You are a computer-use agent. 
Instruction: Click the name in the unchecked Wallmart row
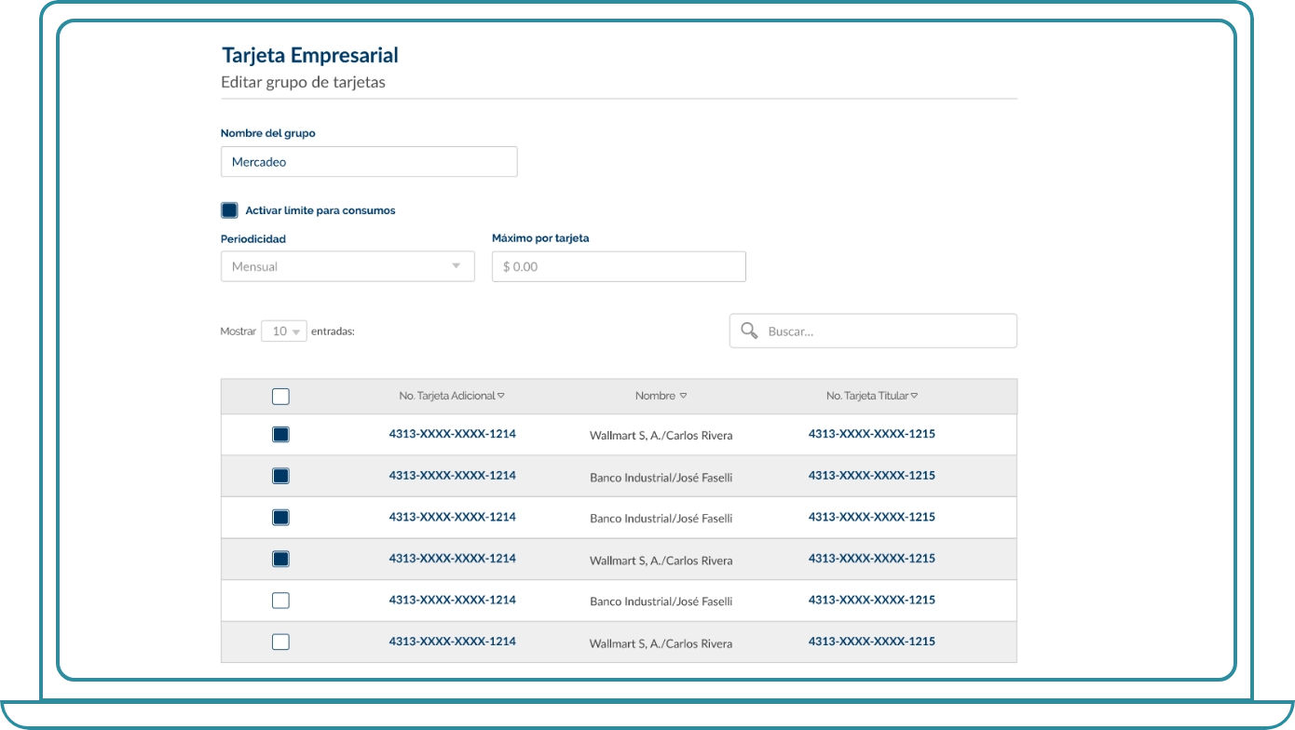click(x=661, y=643)
